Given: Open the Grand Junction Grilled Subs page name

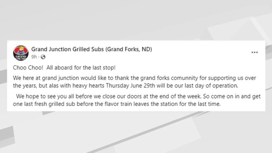Looking at the screenshot, I should (67, 49).
